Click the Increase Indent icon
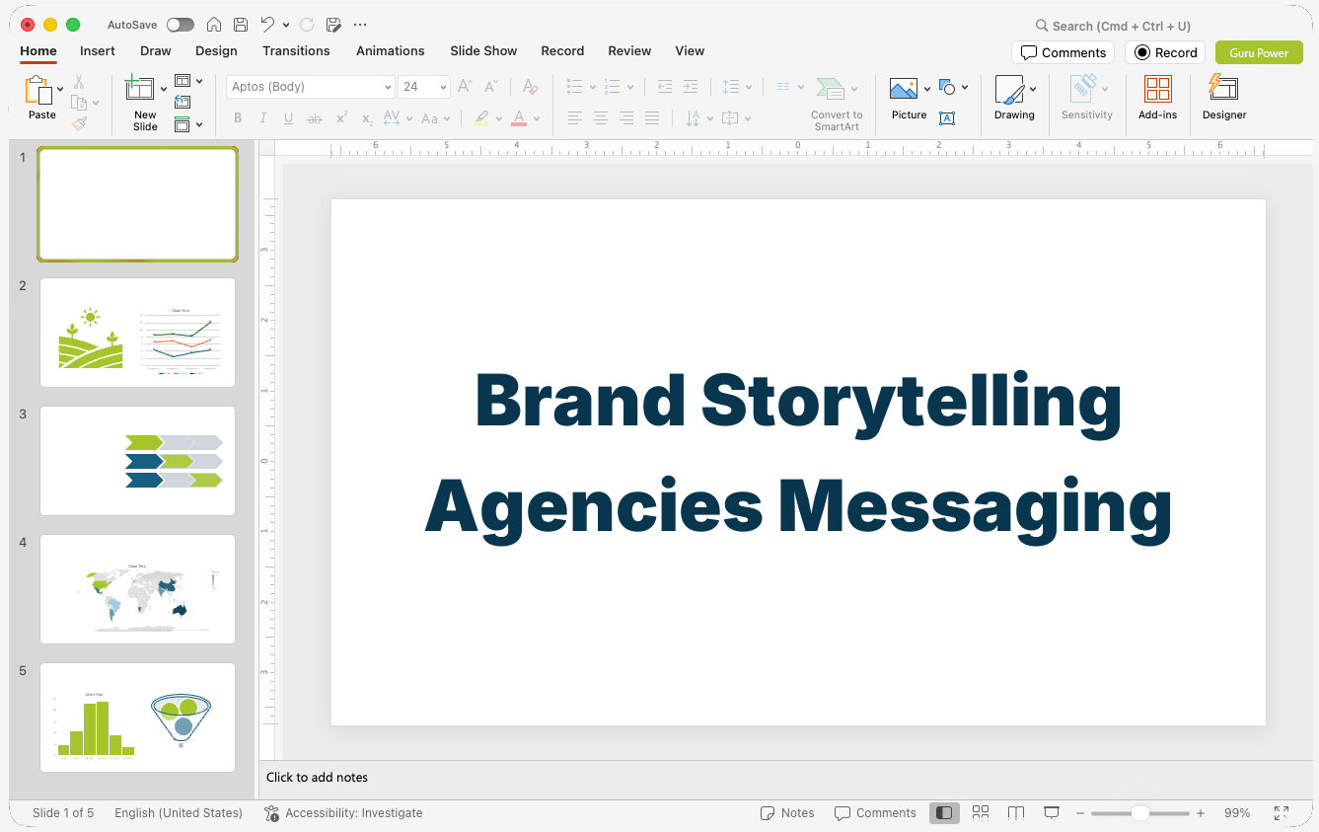The width and height of the screenshot is (1319, 832). [x=691, y=87]
